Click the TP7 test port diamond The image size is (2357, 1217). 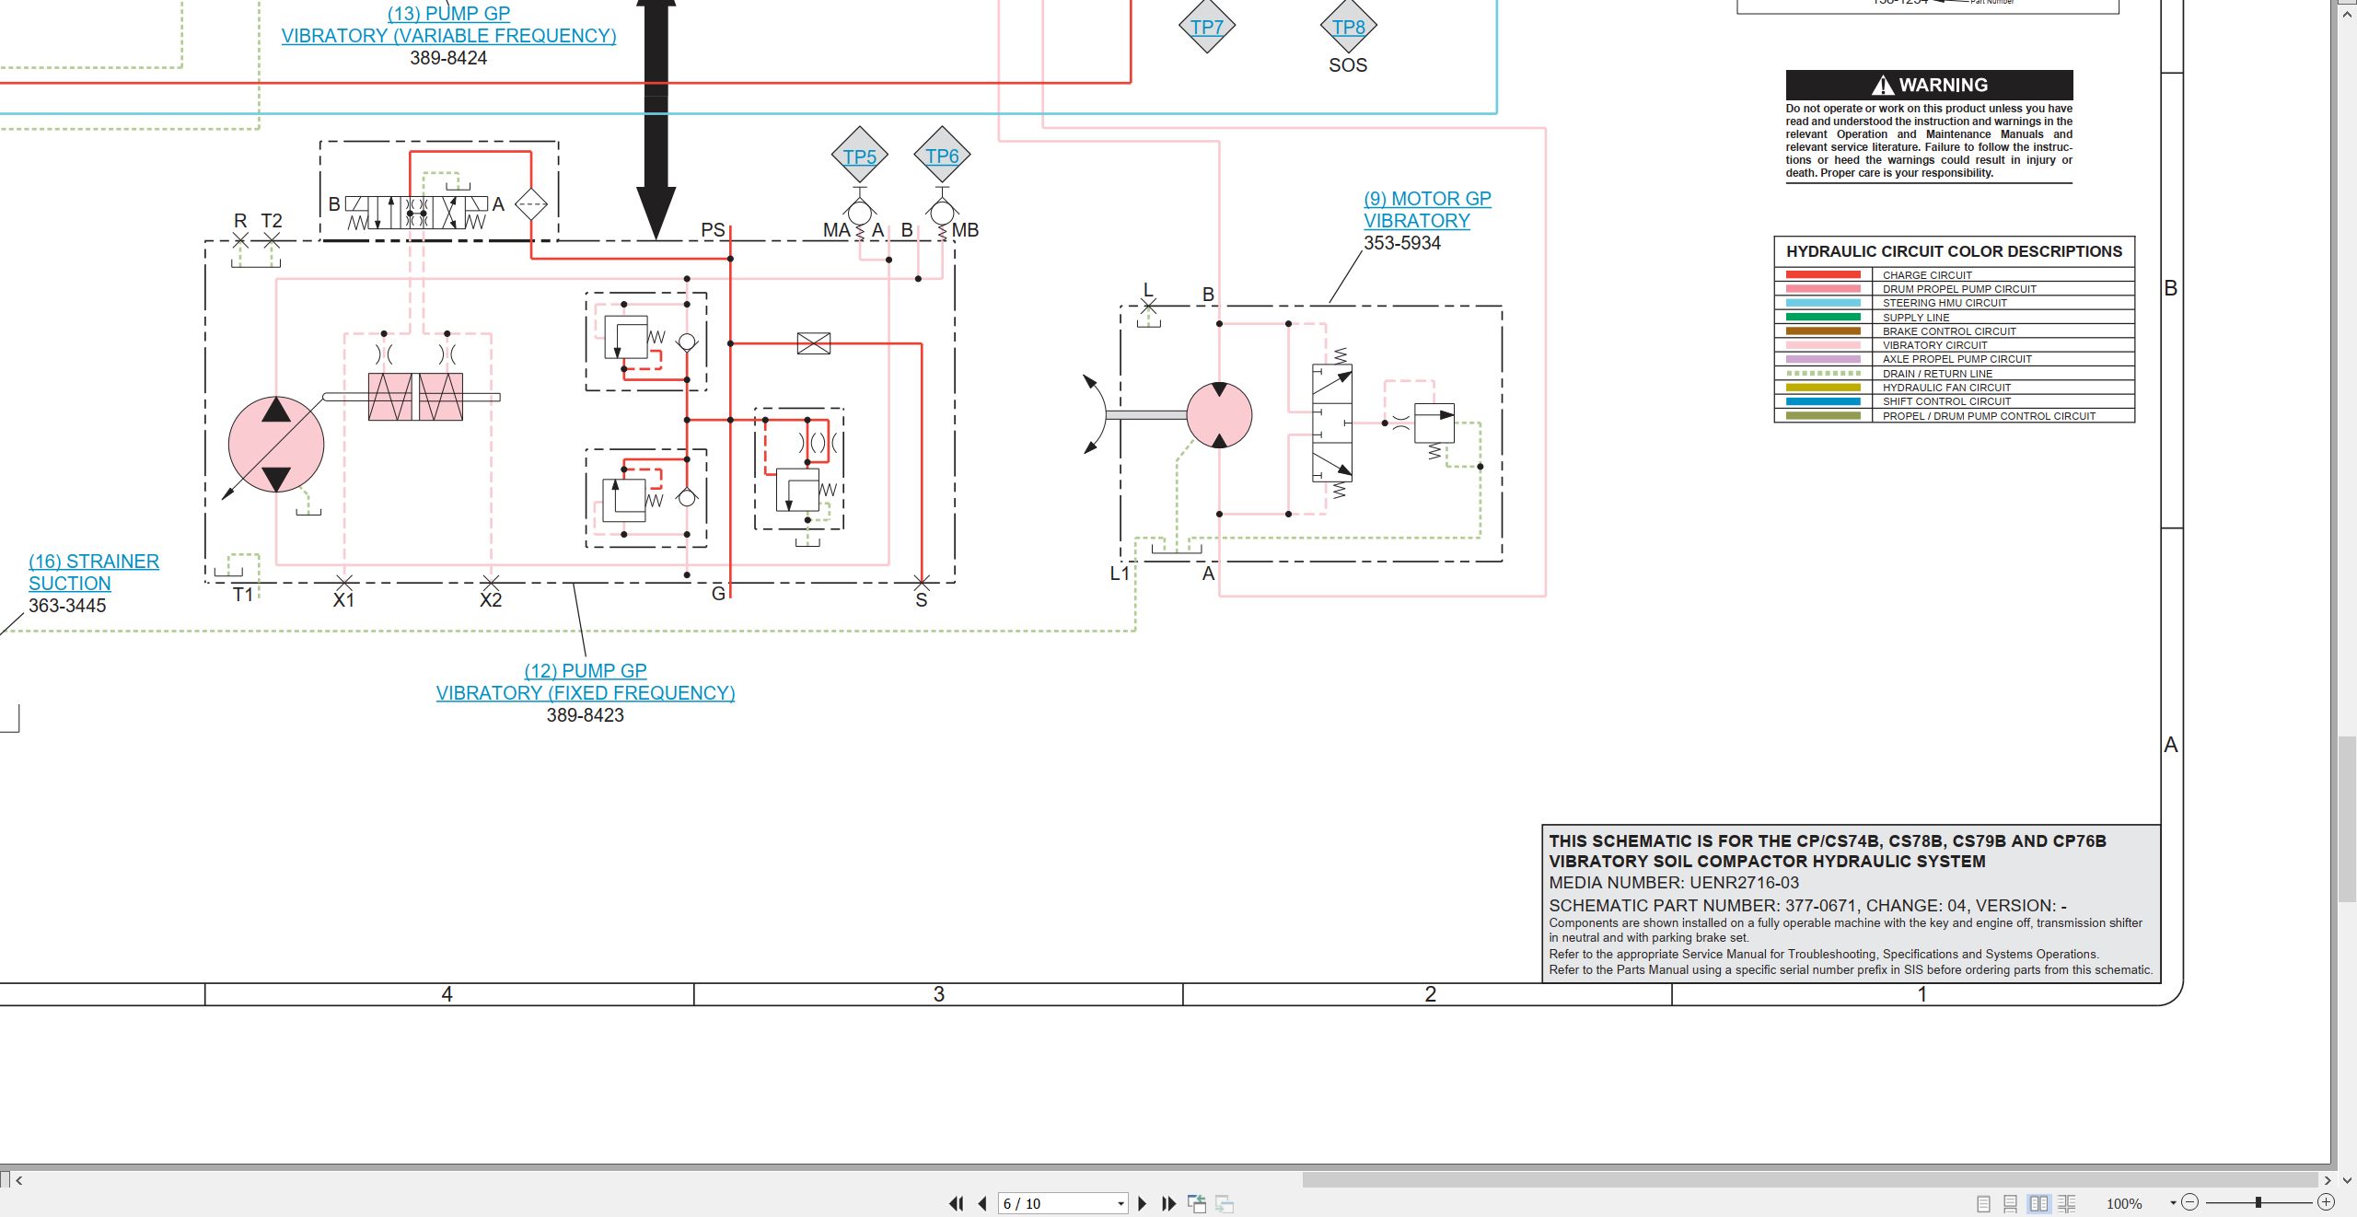coord(1207,27)
